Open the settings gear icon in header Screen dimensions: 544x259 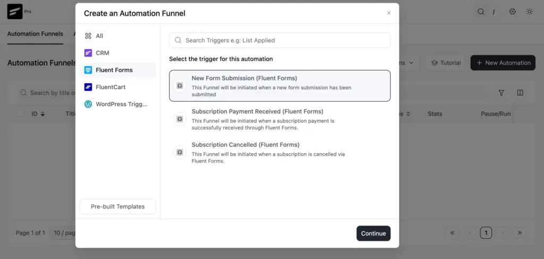(513, 12)
